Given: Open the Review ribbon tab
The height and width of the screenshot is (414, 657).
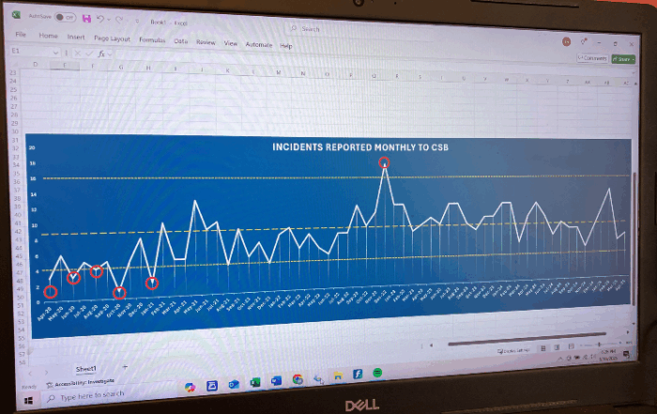Looking at the screenshot, I should (x=206, y=42).
